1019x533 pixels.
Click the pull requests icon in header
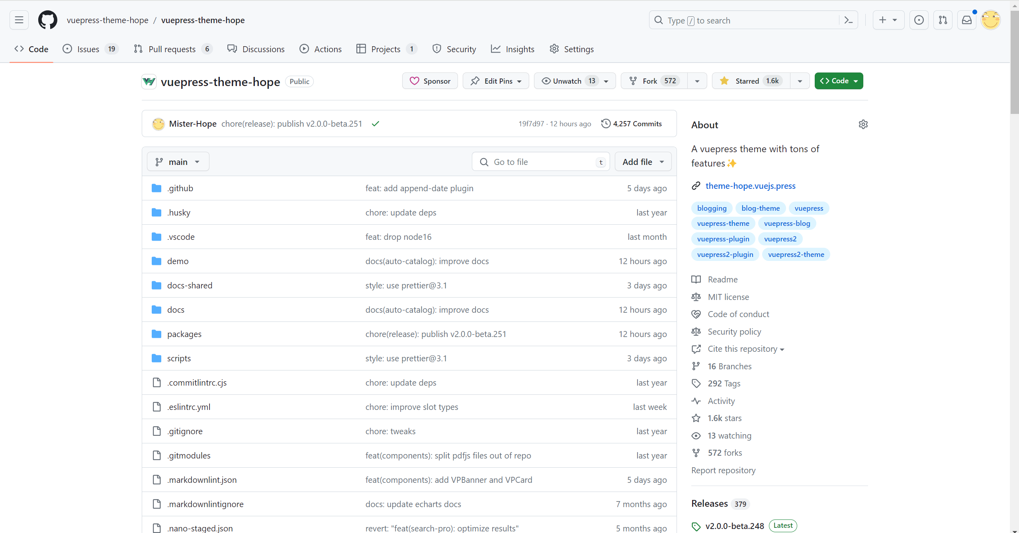tap(943, 20)
